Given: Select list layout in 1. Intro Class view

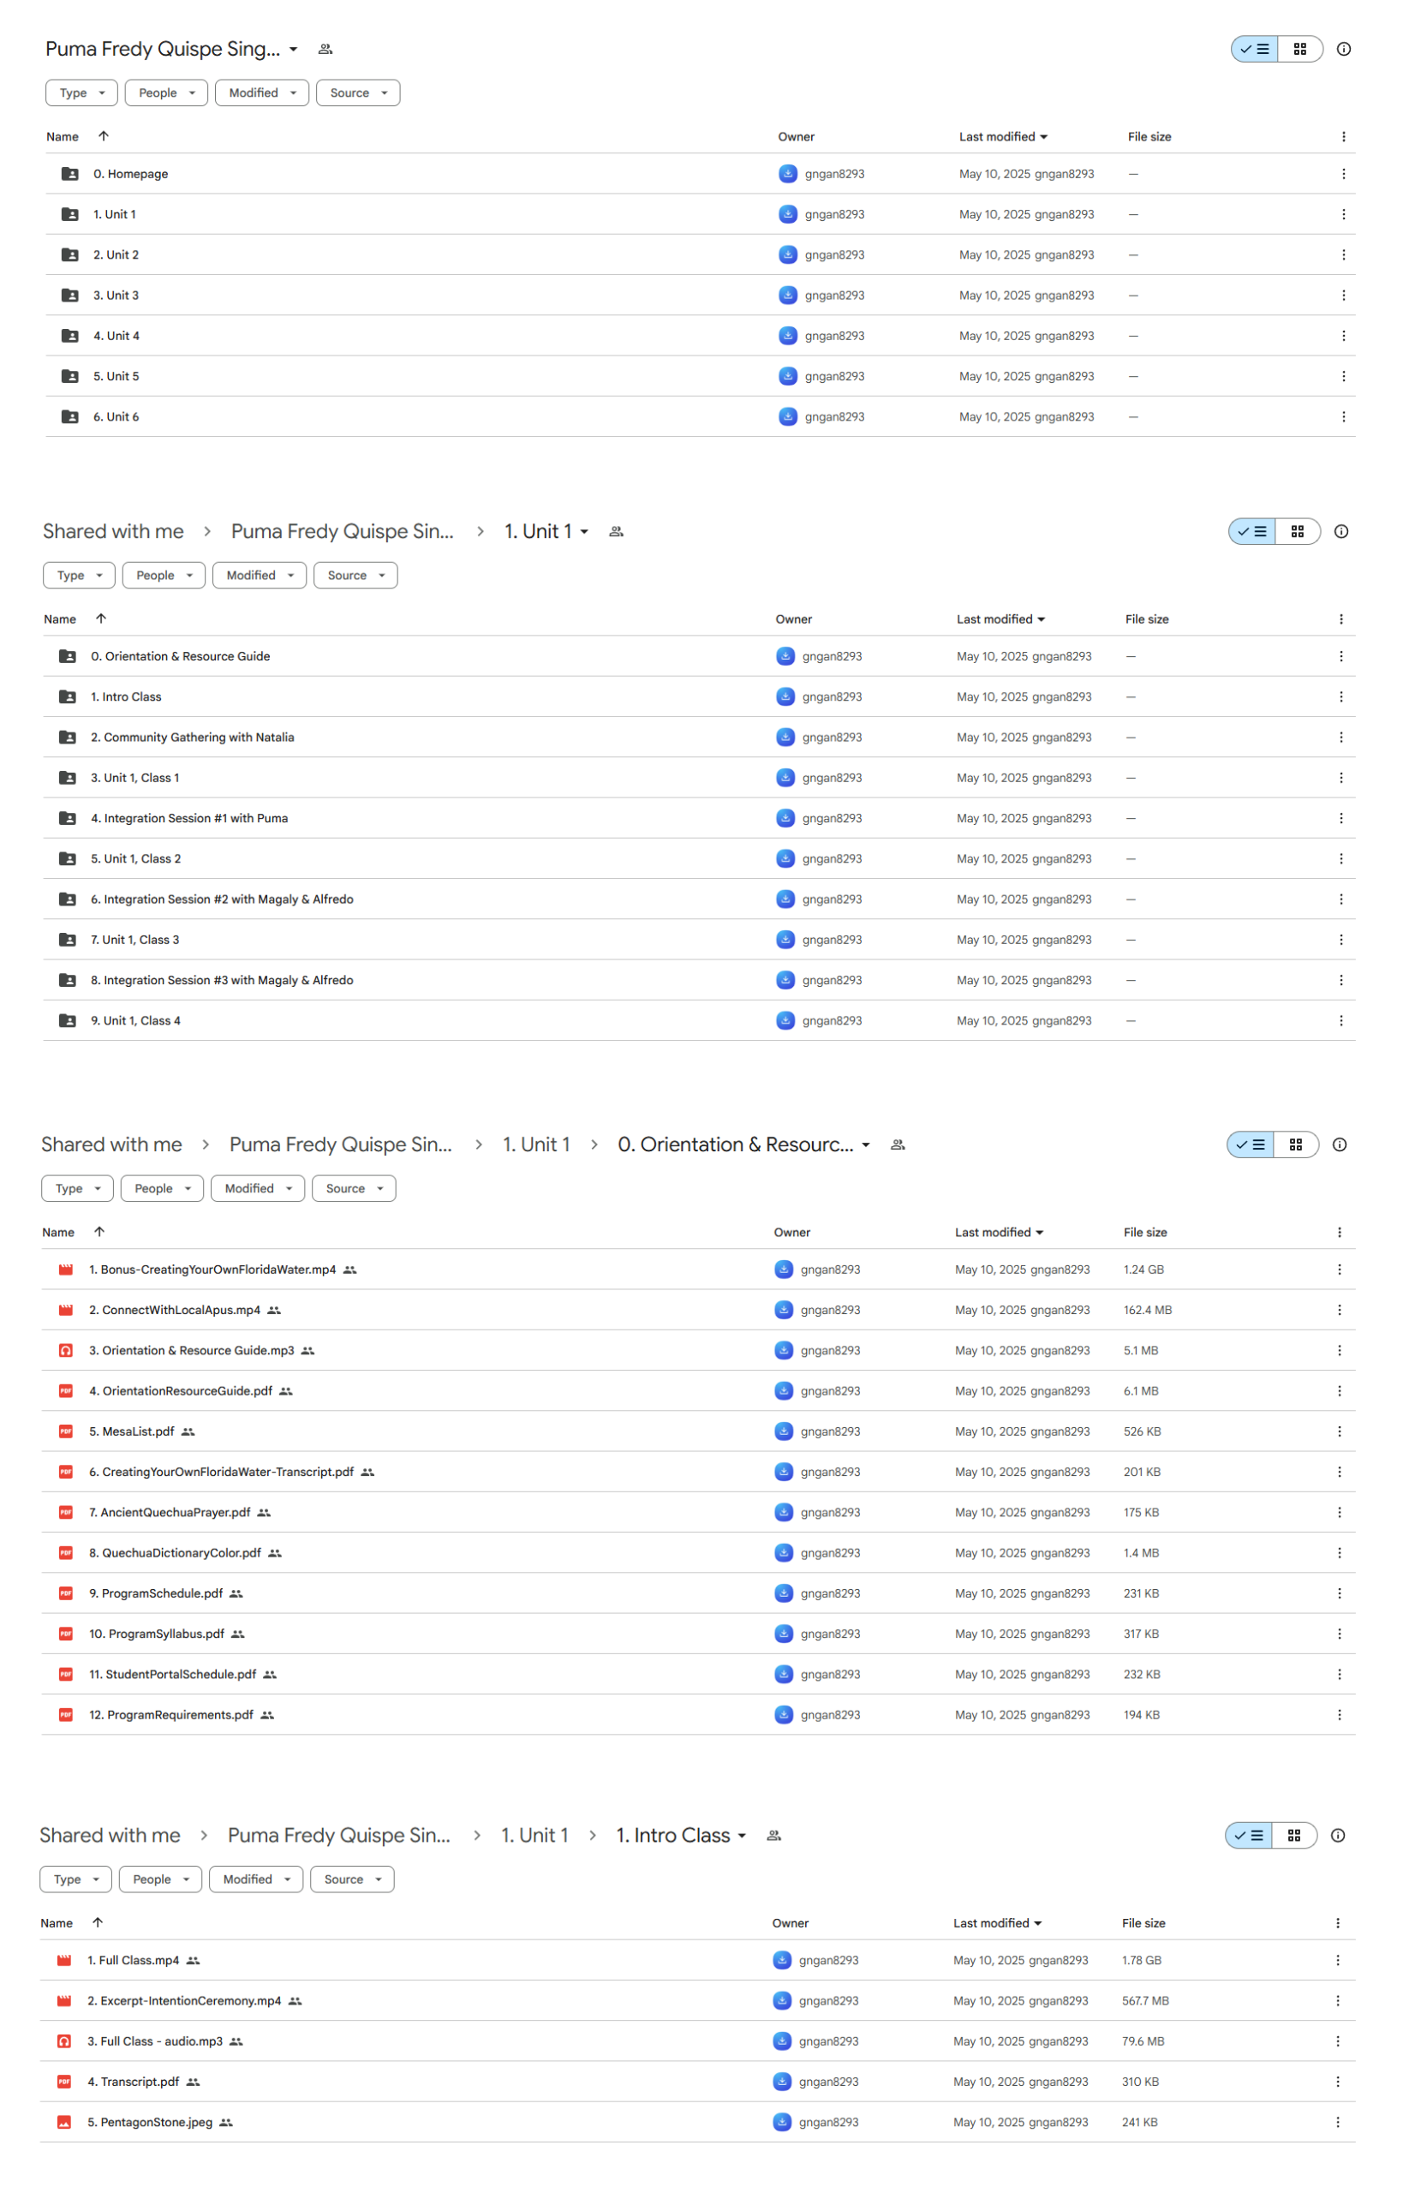Looking at the screenshot, I should tap(1248, 1835).
